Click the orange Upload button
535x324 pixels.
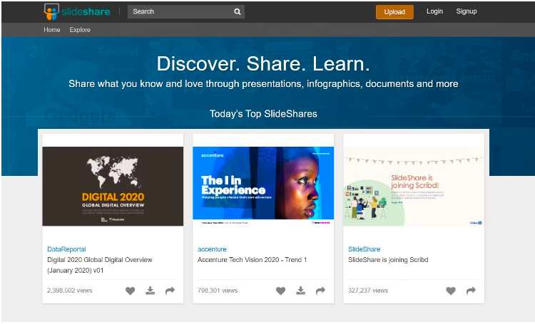click(394, 12)
